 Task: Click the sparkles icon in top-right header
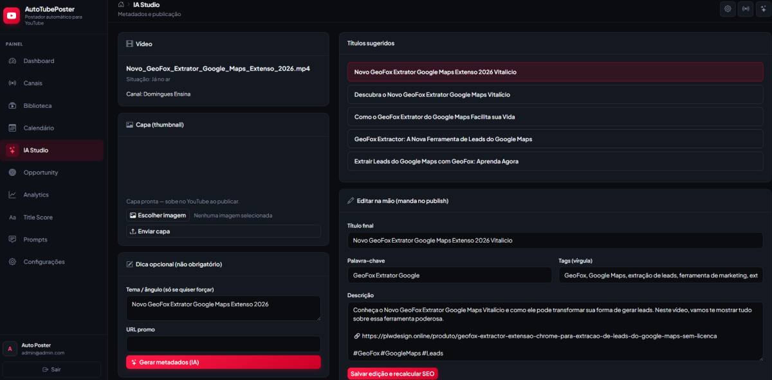click(764, 9)
